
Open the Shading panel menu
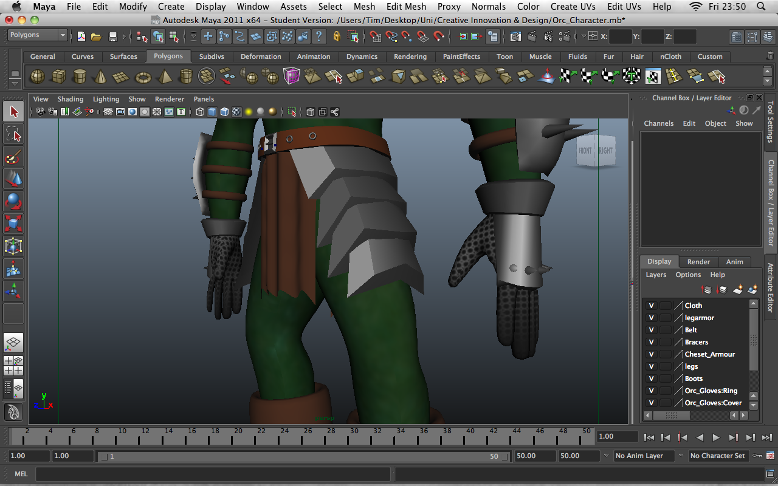pyautogui.click(x=70, y=99)
